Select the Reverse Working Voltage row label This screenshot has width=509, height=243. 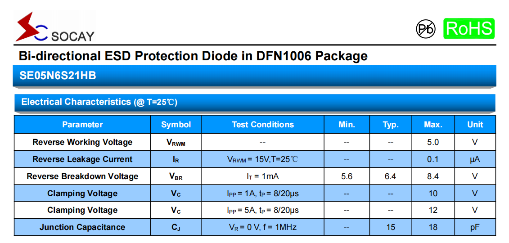point(82,142)
